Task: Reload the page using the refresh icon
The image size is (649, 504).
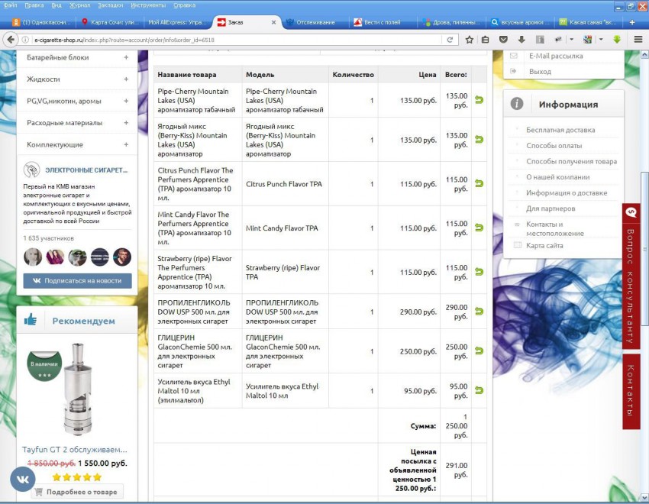Action: click(450, 39)
